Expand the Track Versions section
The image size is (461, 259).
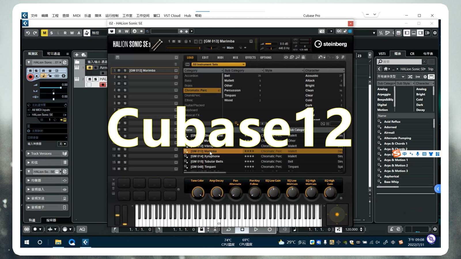click(x=29, y=154)
